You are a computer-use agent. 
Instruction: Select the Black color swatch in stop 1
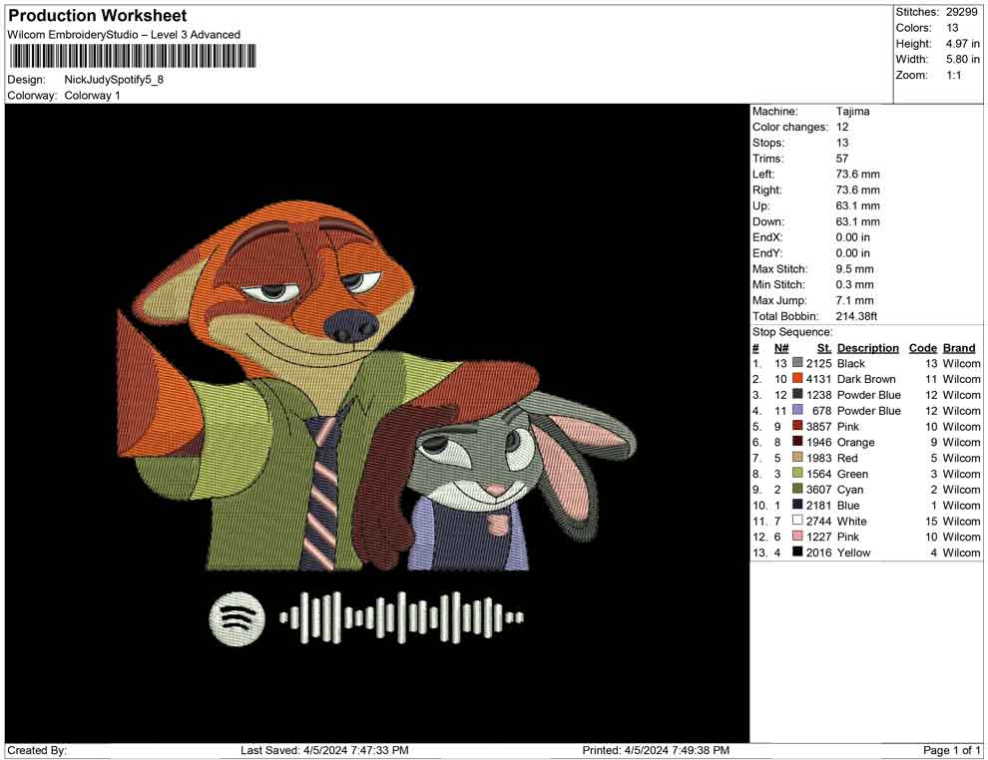tap(797, 364)
